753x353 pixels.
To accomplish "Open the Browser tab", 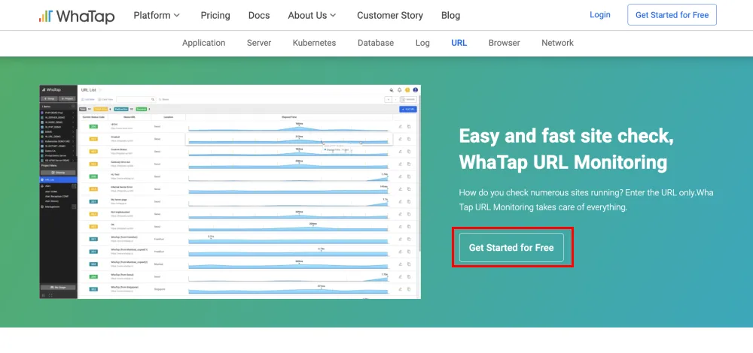I will tap(505, 43).
